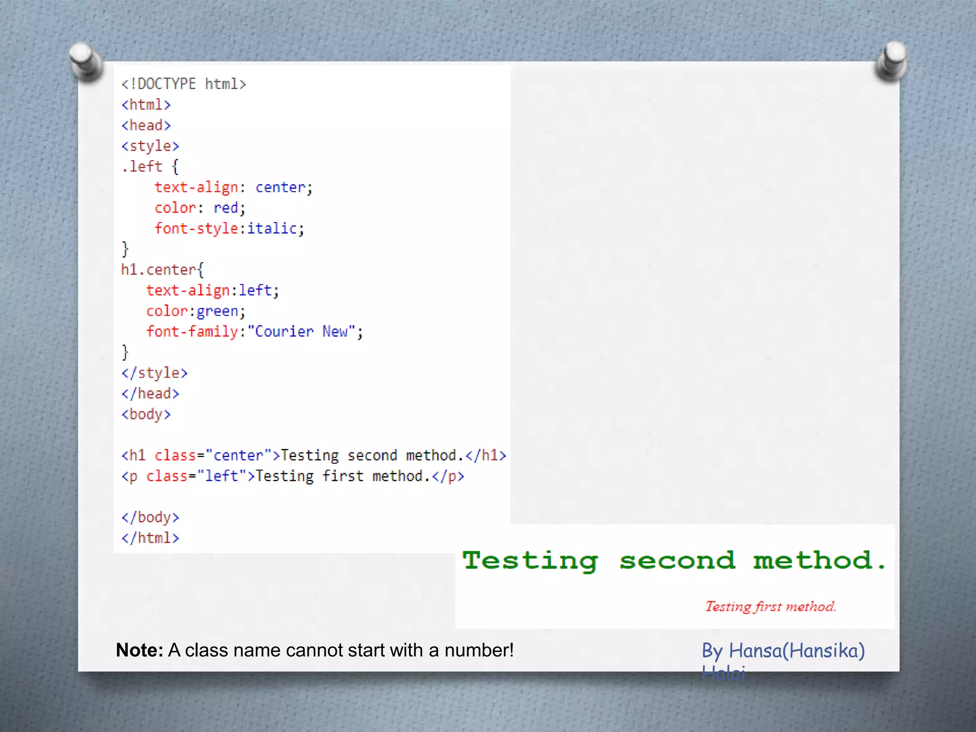The image size is (976, 732).
Task: Click the text-align: center declaration
Action: click(x=234, y=187)
